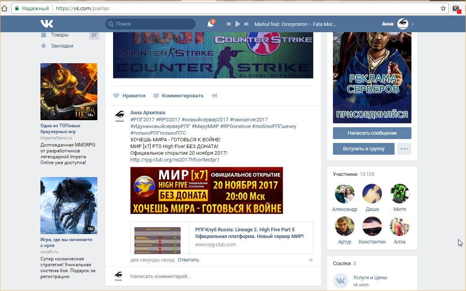The height and width of the screenshot is (291, 466).
Task: Open member Константин's avatar
Action: (x=372, y=226)
